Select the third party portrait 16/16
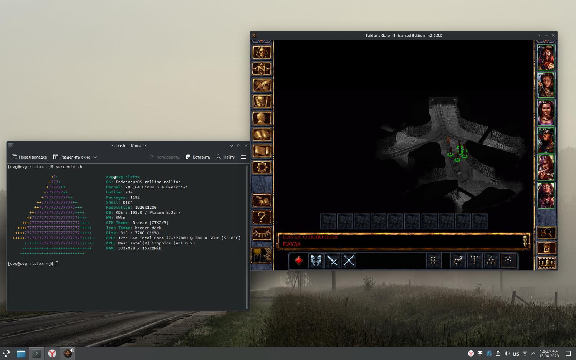Screen dimensions: 576x360 coord(546,112)
